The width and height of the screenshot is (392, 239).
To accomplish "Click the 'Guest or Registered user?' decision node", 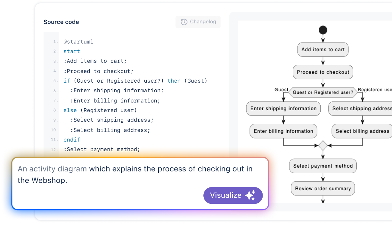I will click(323, 92).
